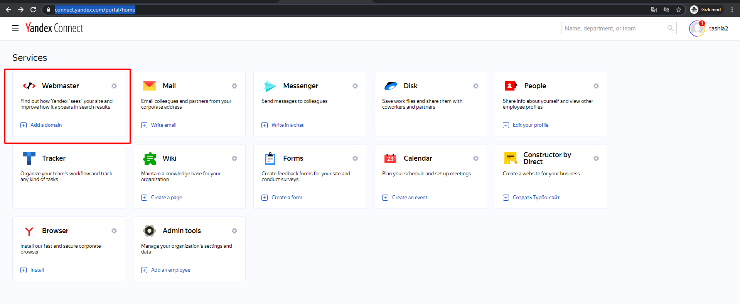Open settings gear on Mail card

234,86
